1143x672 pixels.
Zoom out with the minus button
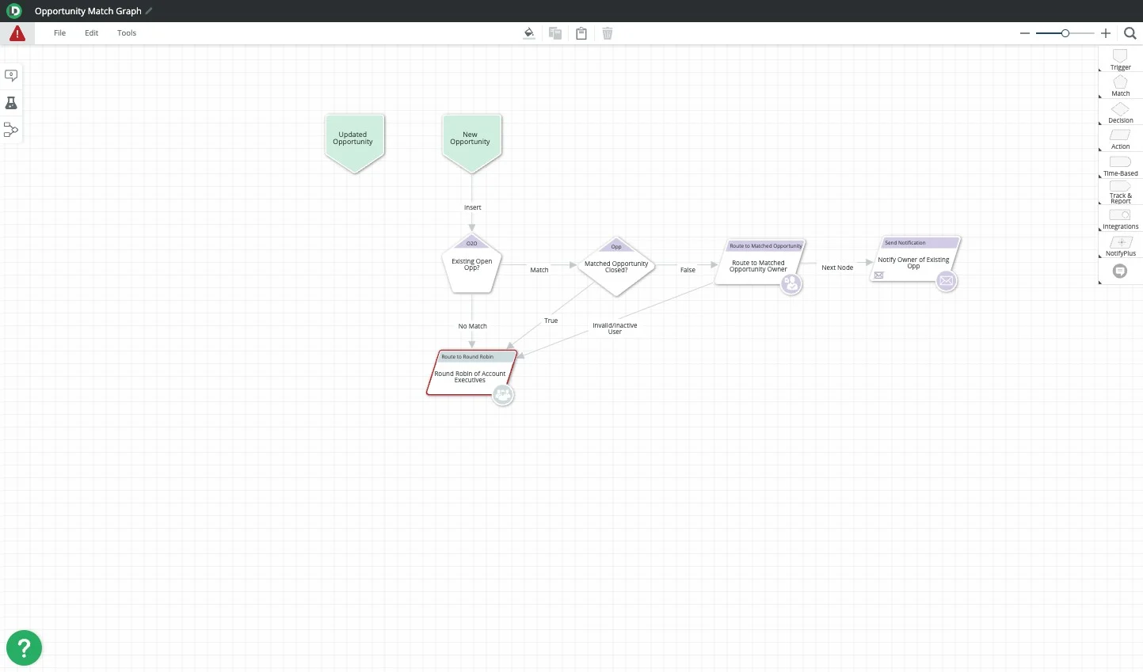[x=1025, y=33]
